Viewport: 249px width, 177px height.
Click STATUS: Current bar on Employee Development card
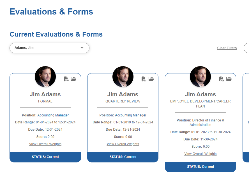click(200, 167)
